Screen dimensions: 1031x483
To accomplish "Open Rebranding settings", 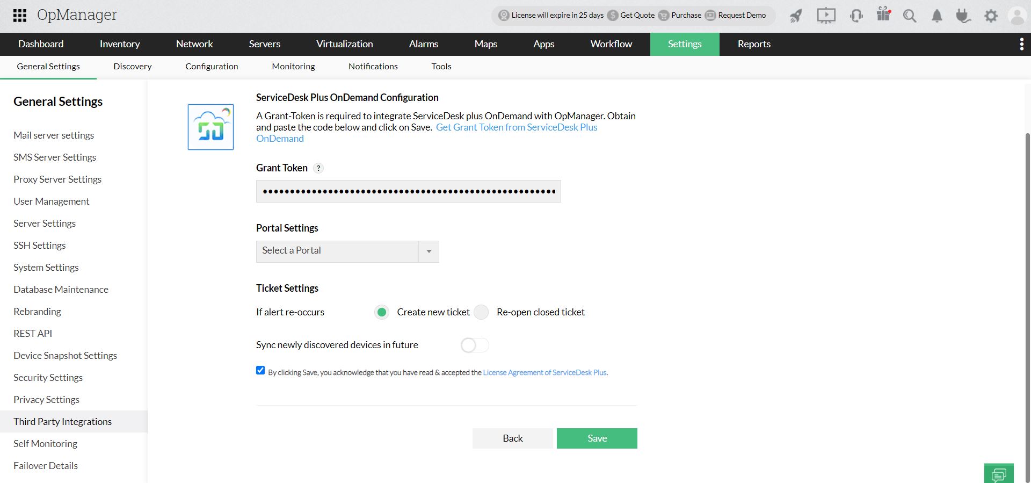I will [37, 312].
